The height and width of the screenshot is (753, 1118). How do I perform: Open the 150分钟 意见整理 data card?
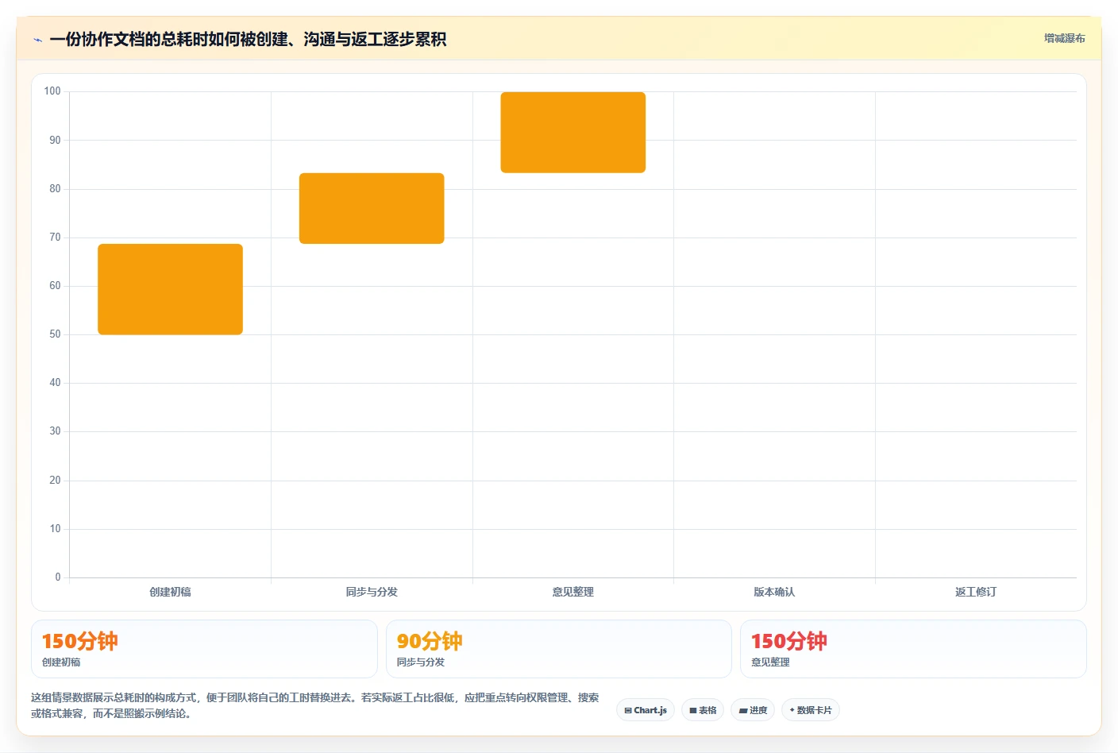[913, 649]
